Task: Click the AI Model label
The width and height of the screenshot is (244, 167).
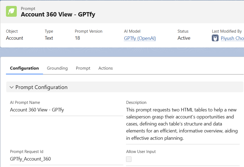Action: (132, 31)
